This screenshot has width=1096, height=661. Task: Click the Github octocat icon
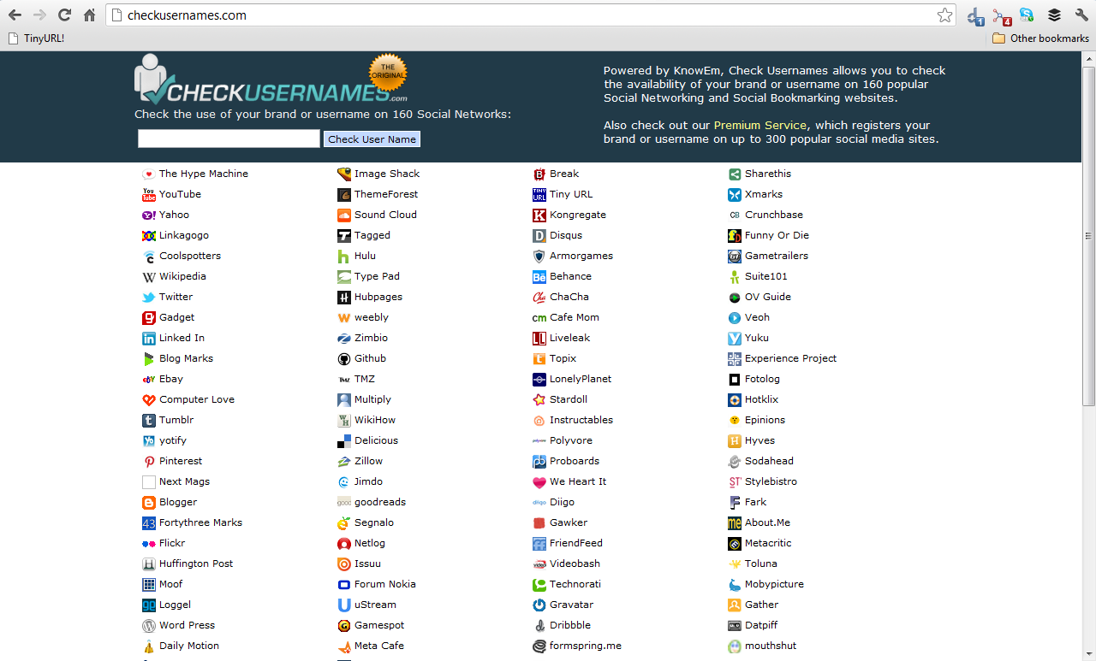(344, 358)
